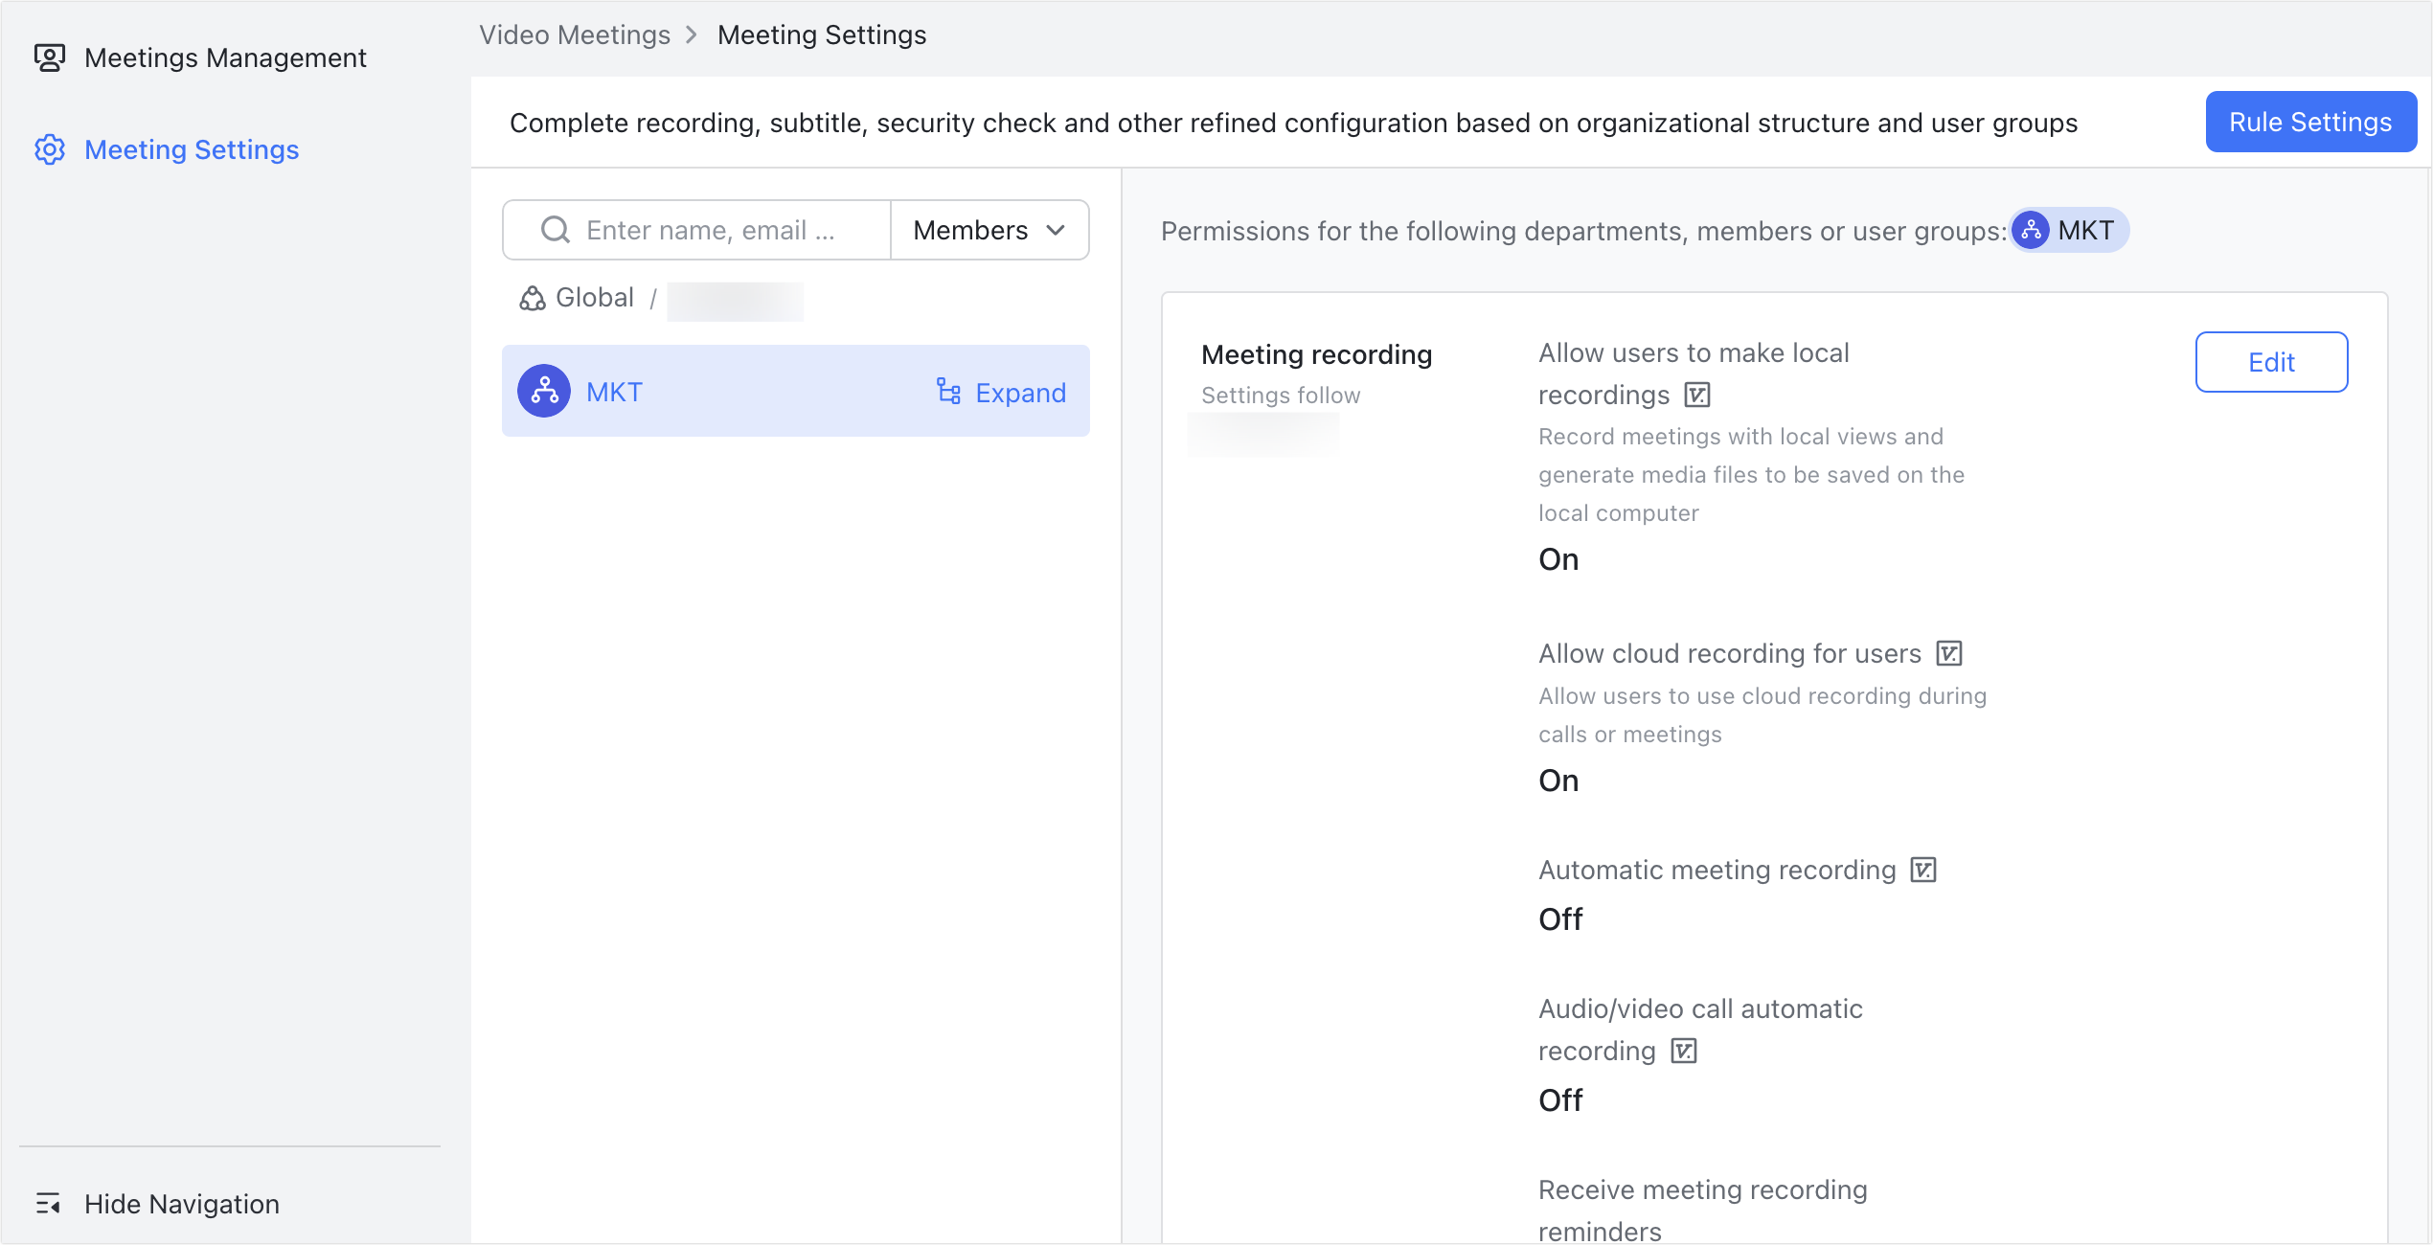Click info icon beside Automatic meeting recording

[1923, 870]
